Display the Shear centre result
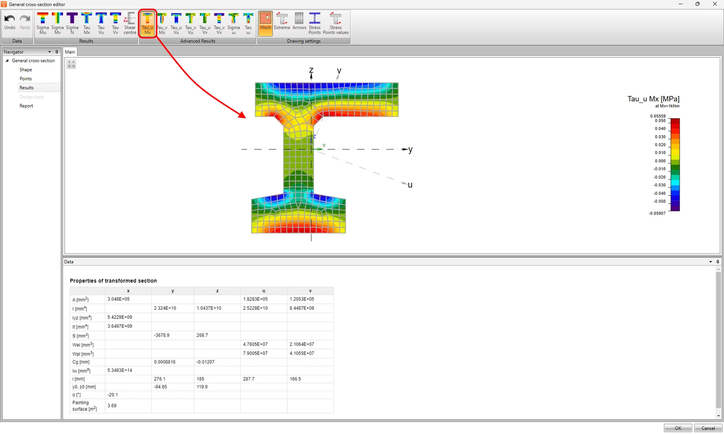The height and width of the screenshot is (434, 724). (130, 23)
